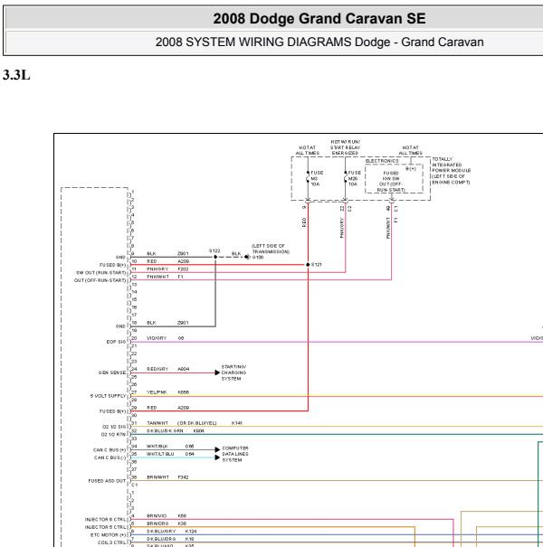This screenshot has height=547, width=543.
Task: Click 'SW OUT (RUN-START)' pin label
Action: click(x=101, y=273)
